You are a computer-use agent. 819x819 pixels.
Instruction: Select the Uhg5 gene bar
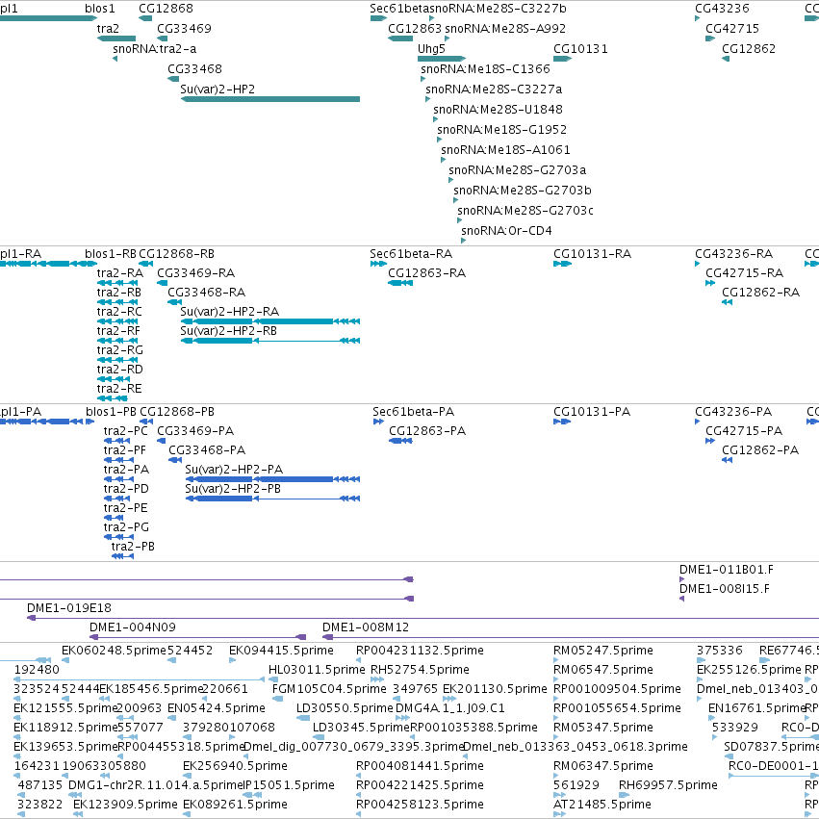(442, 59)
